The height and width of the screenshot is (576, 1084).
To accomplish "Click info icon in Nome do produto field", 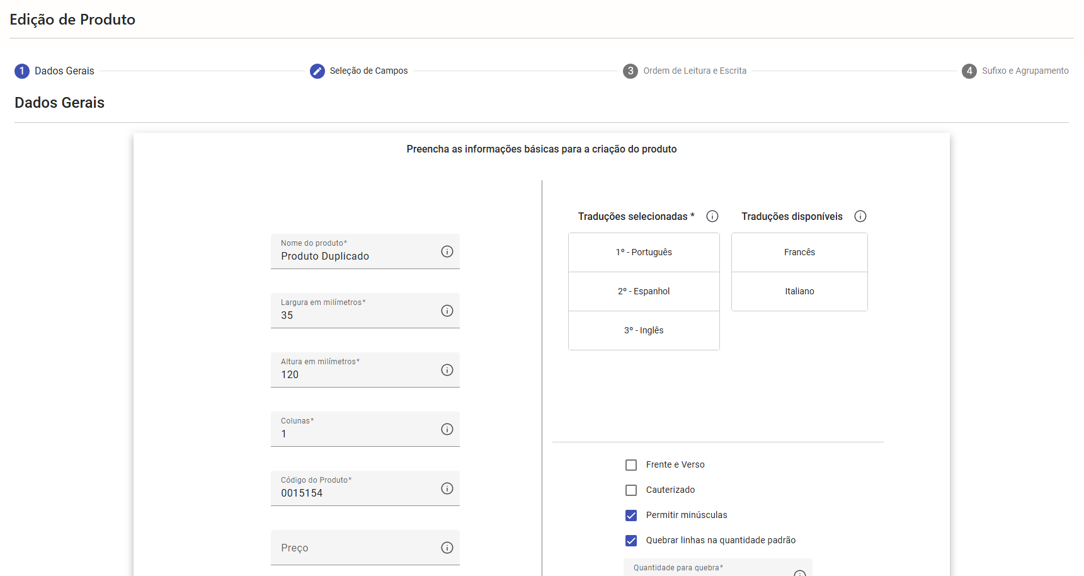I will tap(447, 251).
